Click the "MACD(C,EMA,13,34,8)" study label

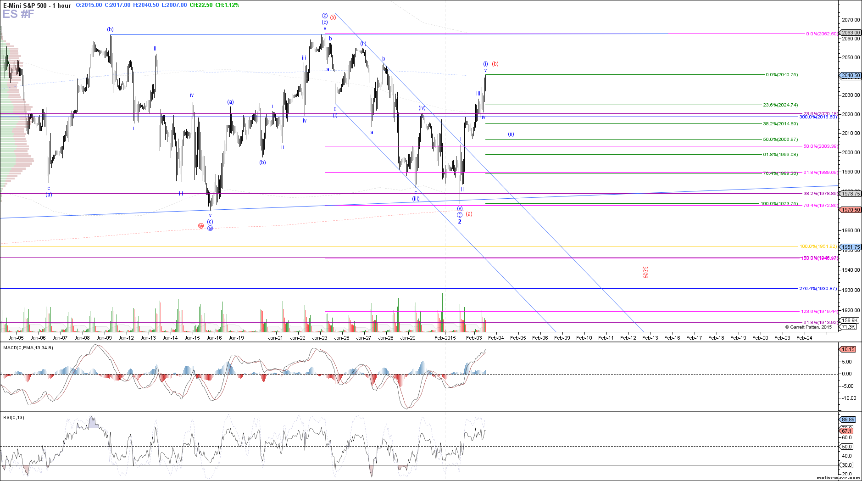(28, 348)
